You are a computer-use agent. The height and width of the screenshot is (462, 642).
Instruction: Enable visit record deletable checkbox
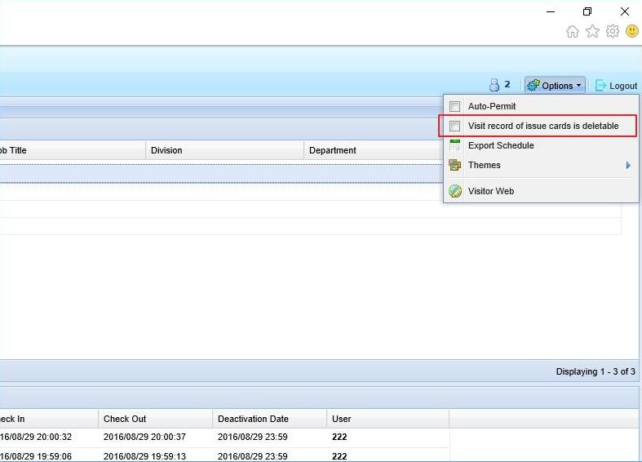point(454,126)
